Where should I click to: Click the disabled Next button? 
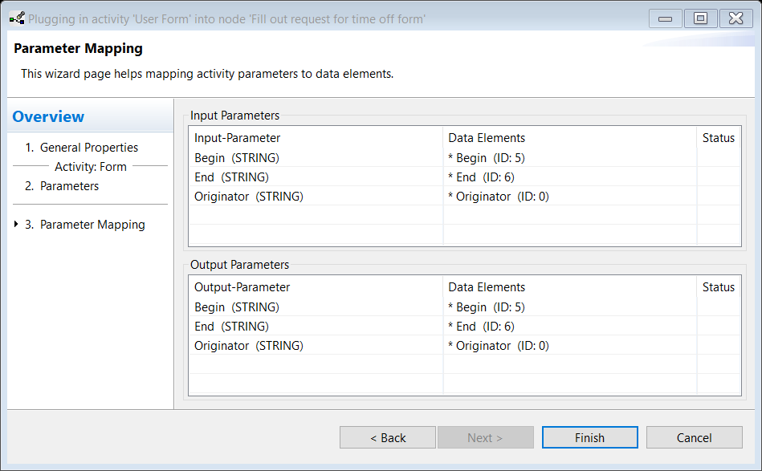(x=486, y=437)
